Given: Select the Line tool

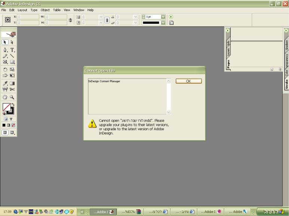Looking at the screenshot, I should [12, 56].
